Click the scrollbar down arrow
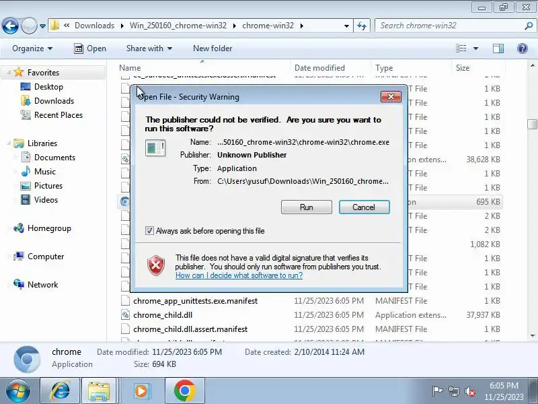The height and width of the screenshot is (404, 538). click(532, 335)
